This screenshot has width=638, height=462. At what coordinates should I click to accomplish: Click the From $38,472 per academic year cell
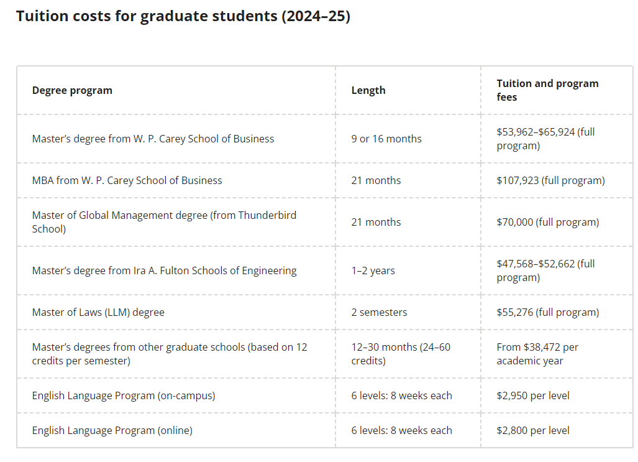pyautogui.click(x=537, y=354)
